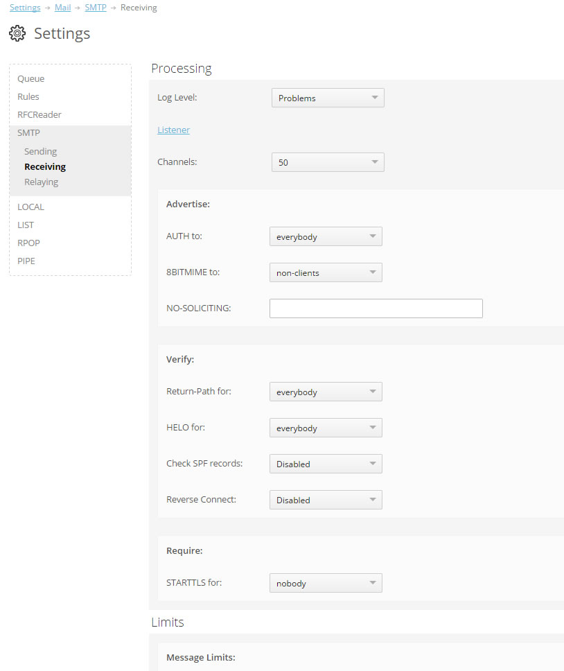Navigate to SMTP breadcrumb link
The height and width of the screenshot is (671, 564).
coord(96,8)
